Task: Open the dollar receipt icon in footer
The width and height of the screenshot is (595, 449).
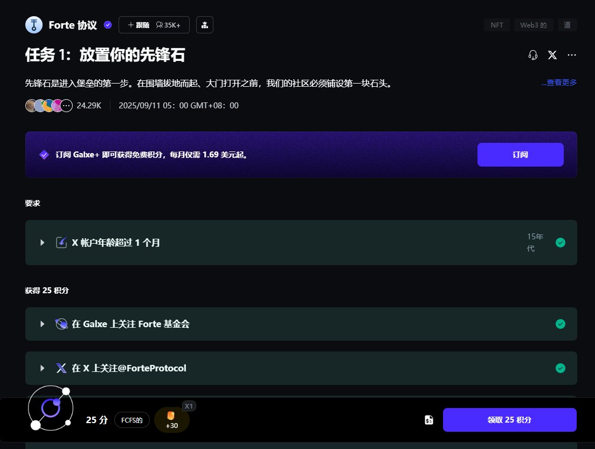Action: (429, 420)
